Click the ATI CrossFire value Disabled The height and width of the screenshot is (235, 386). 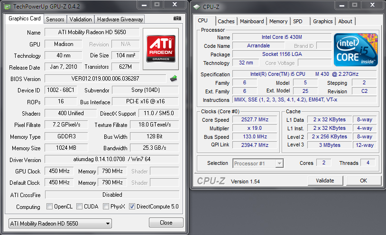coord(112,195)
